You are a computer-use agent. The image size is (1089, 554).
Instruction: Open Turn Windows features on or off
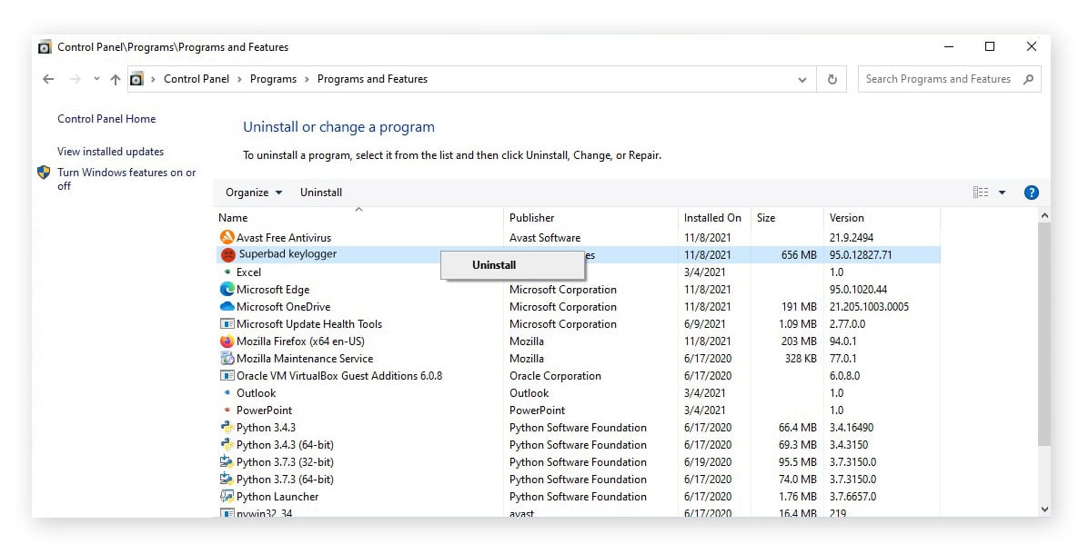click(126, 179)
